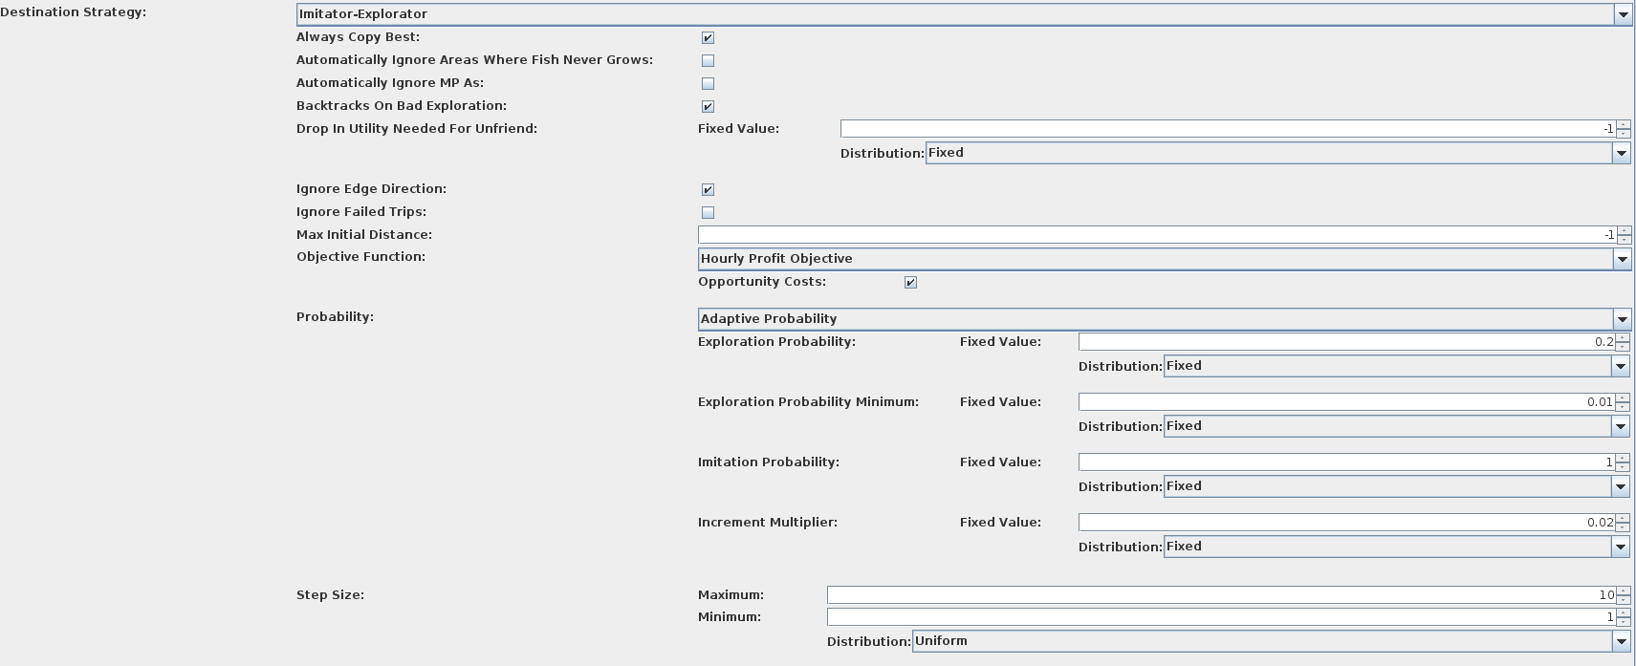
Task: Toggle Opportunity Costs checkbox
Action: (910, 283)
